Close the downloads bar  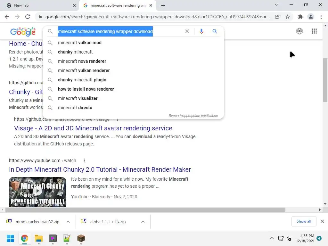click(x=322, y=221)
